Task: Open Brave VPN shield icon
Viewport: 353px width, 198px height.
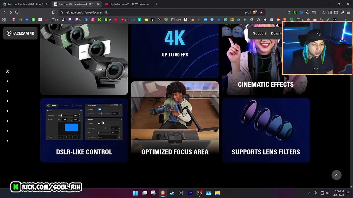Action: pos(342,12)
